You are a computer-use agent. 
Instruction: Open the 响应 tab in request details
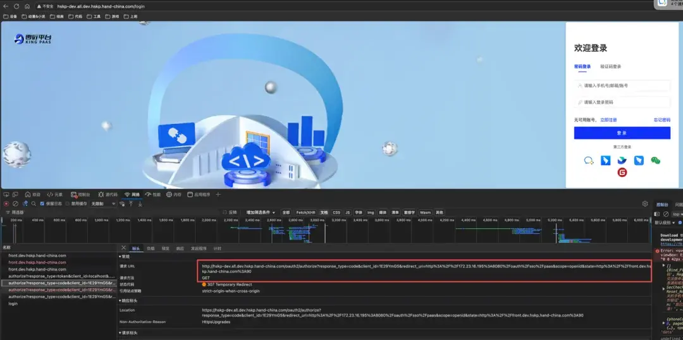click(180, 249)
